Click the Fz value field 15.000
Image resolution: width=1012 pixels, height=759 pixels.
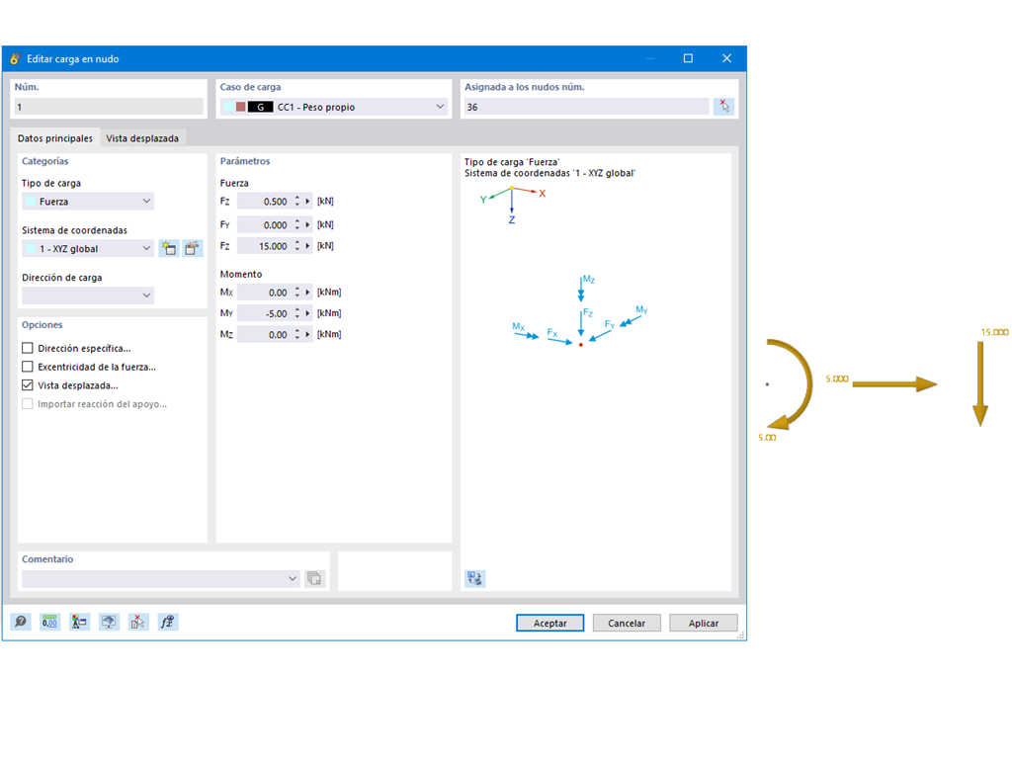point(265,246)
